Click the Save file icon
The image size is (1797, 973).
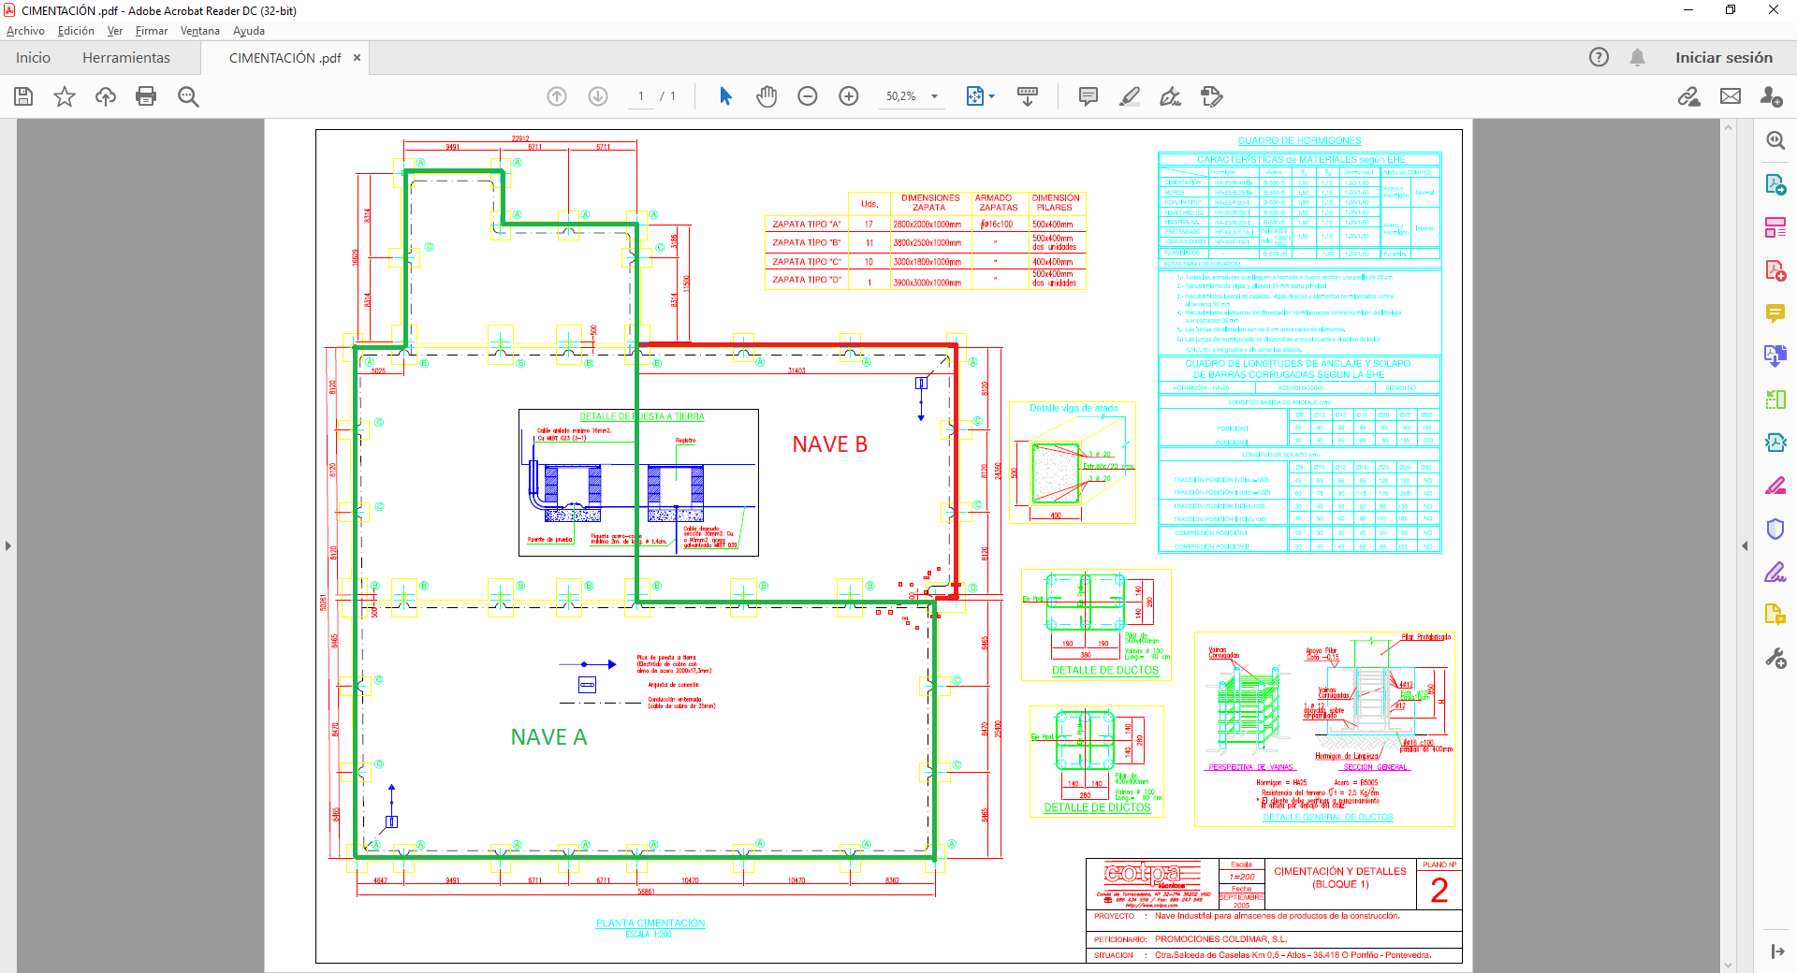[x=23, y=96]
